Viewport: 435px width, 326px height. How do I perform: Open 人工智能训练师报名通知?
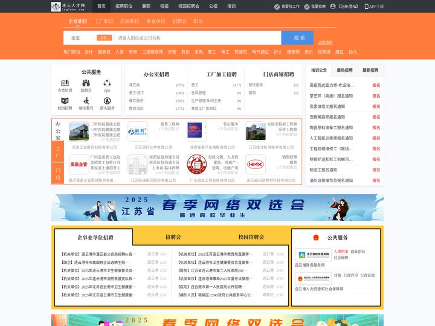tap(331, 138)
